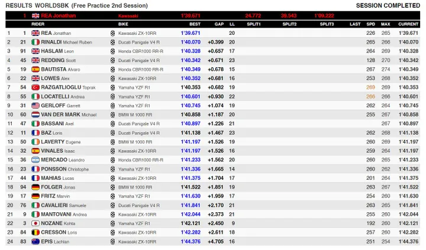Click the Dutch flag beside VAN DER MARK

(35, 114)
